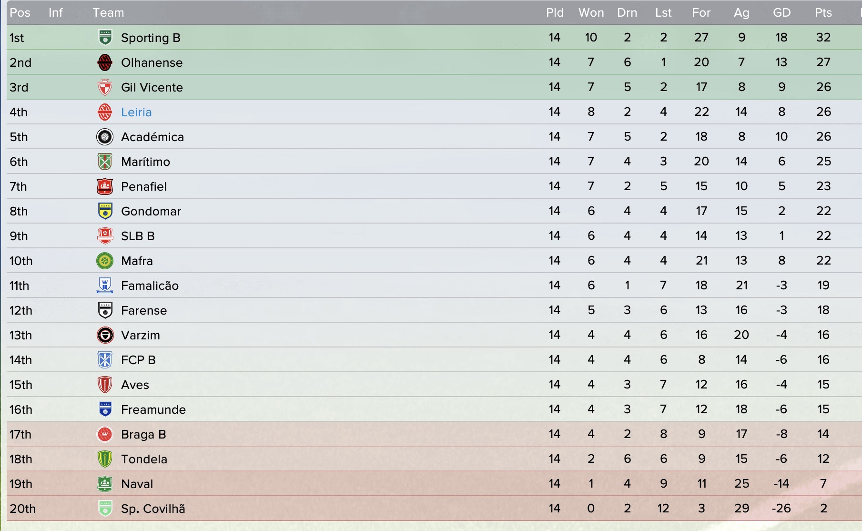Click the Penafiel red badge
This screenshot has height=531, width=862.
tap(105, 186)
